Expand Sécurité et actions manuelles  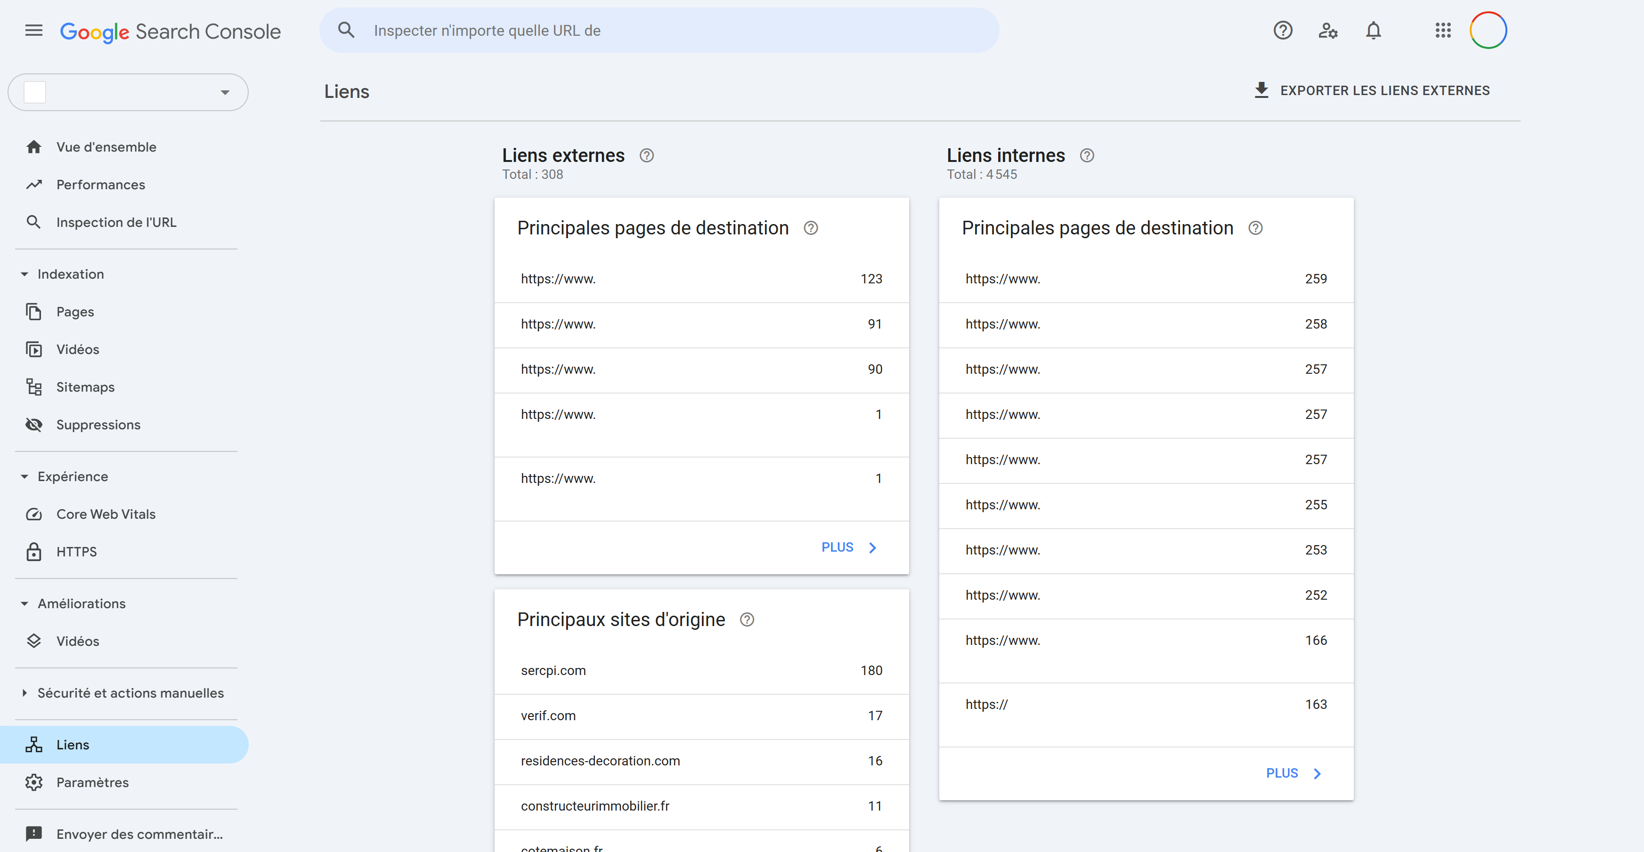(x=24, y=692)
